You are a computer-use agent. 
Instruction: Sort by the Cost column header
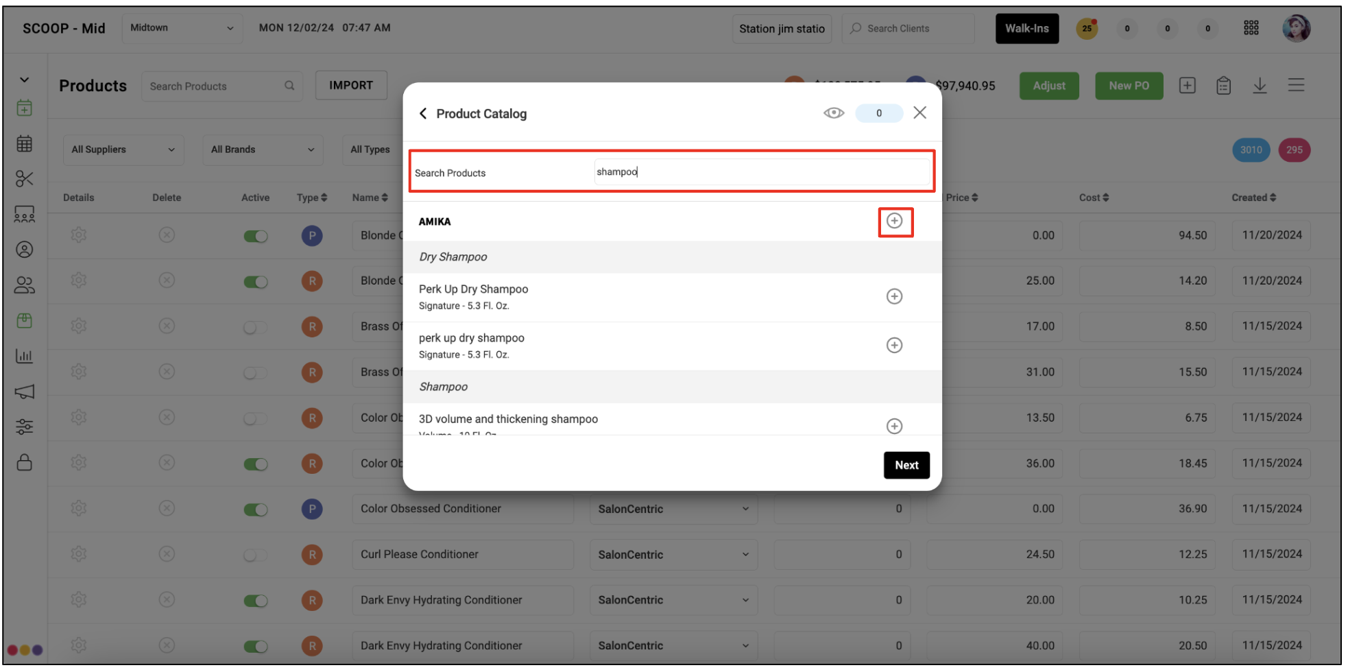(x=1094, y=197)
